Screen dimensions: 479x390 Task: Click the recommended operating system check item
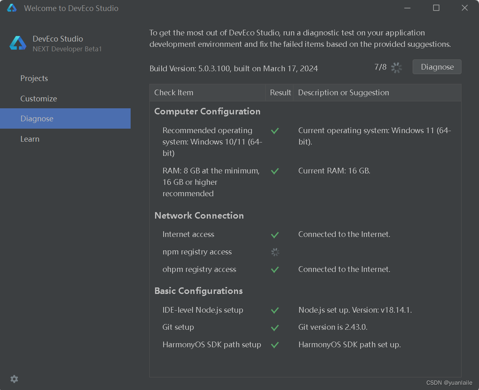tap(212, 142)
